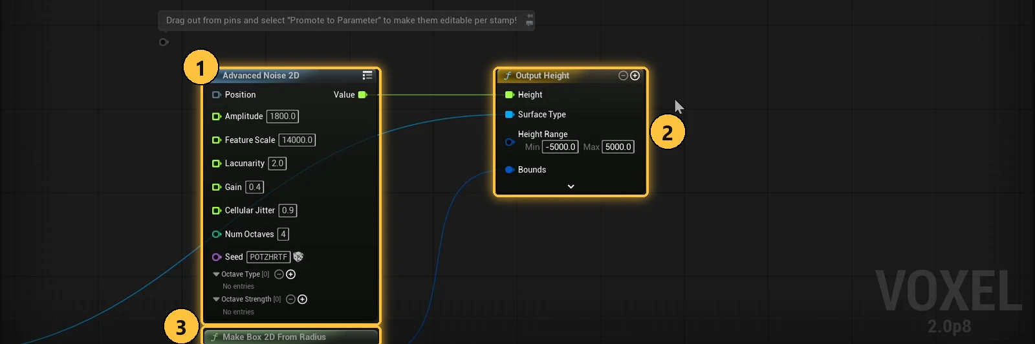Click the "No entries" text under Octave Strength
The width and height of the screenshot is (1035, 344).
tap(238, 312)
